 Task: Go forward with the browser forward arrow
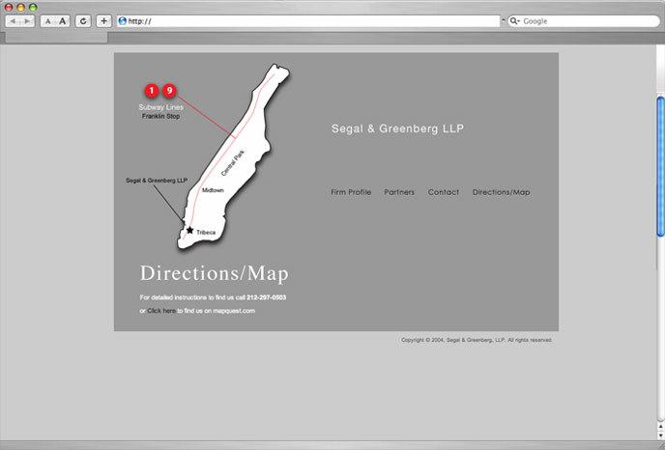[27, 21]
